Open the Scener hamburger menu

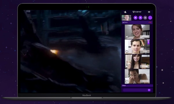click(149, 12)
